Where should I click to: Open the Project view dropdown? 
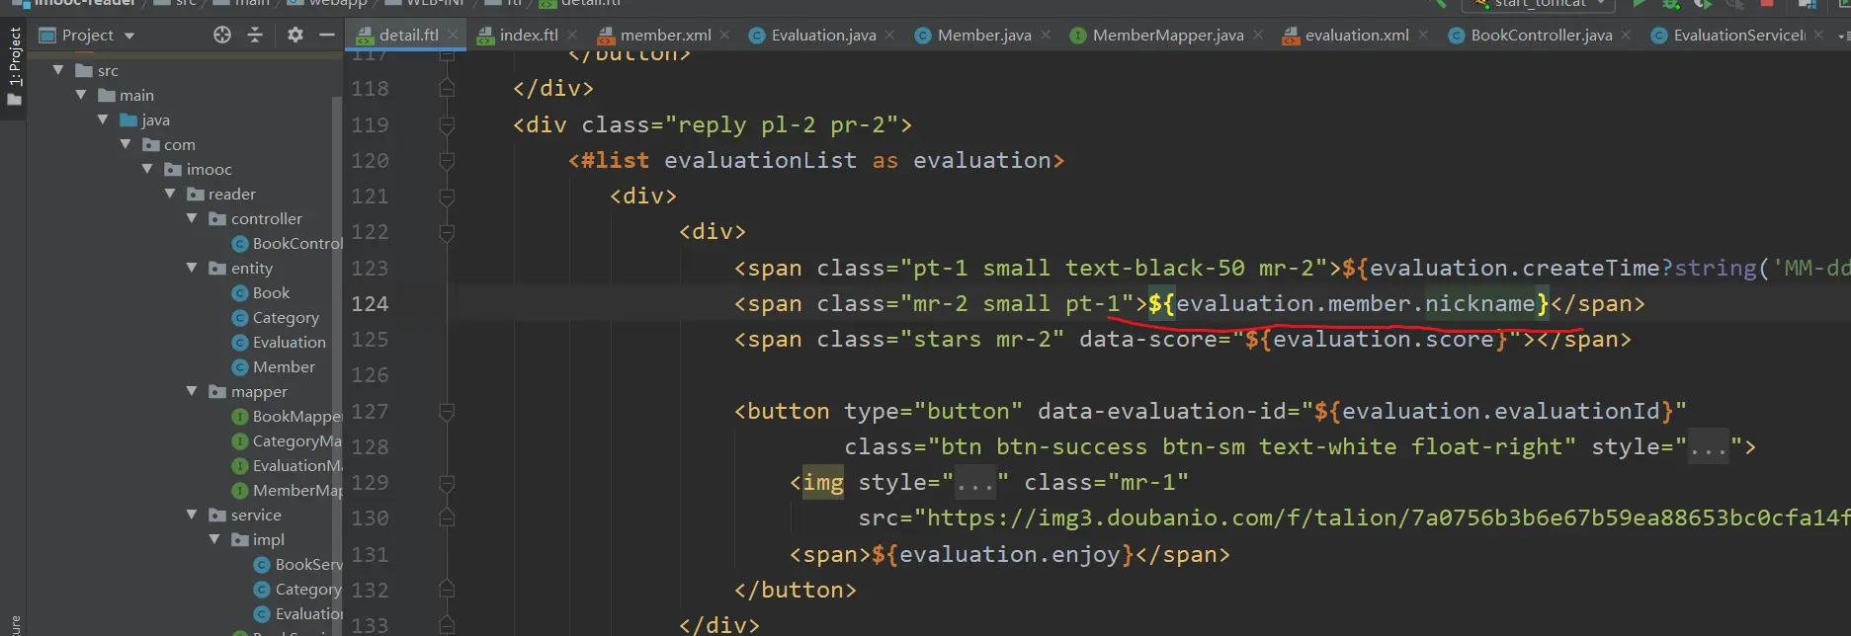click(x=128, y=36)
